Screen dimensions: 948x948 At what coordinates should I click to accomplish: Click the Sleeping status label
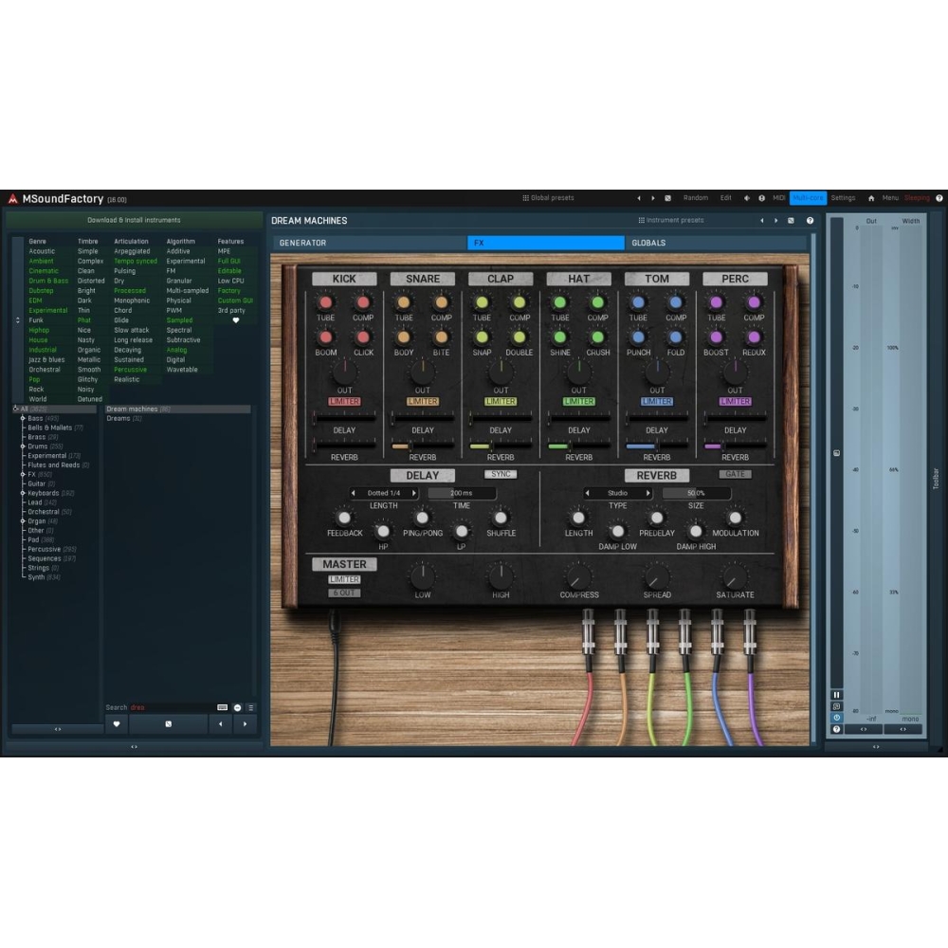[x=917, y=198]
